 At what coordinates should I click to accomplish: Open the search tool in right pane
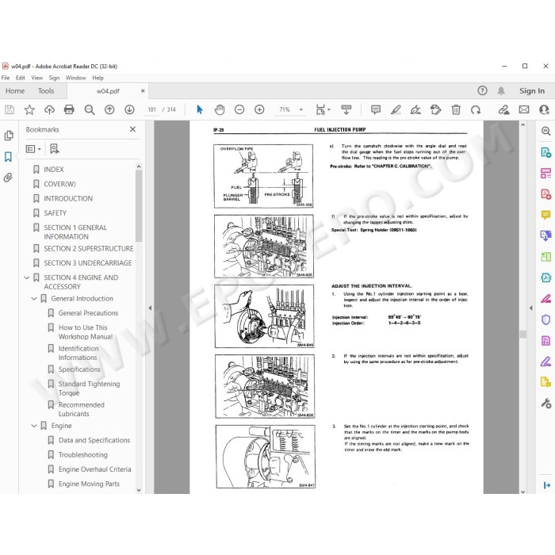tap(545, 132)
